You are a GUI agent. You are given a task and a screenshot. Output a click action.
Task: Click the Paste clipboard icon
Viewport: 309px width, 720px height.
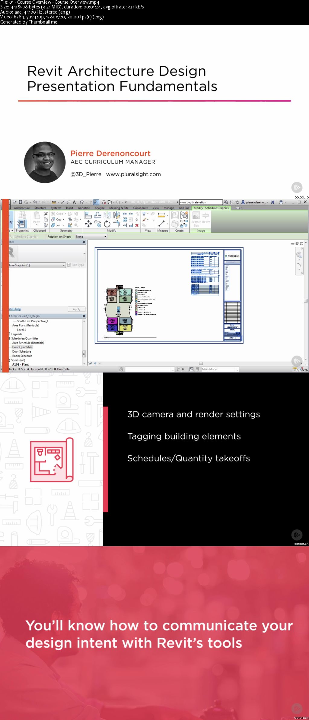[x=37, y=215]
